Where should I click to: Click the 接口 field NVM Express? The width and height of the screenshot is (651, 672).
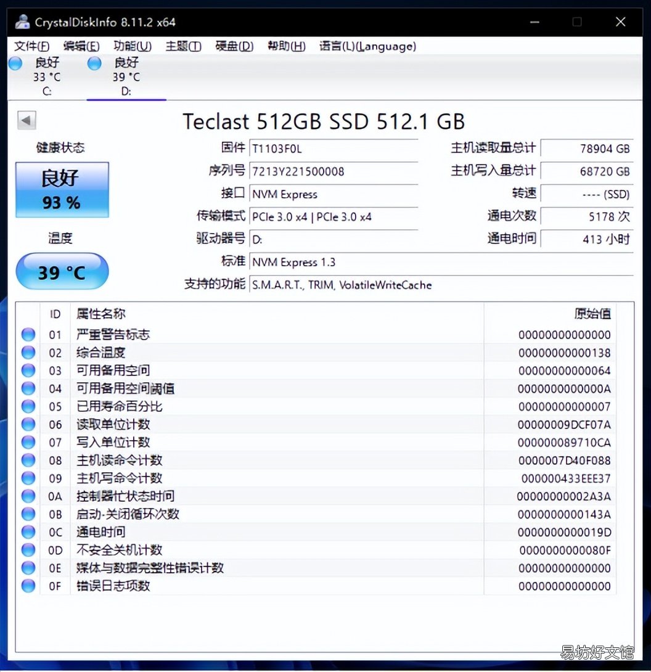coord(334,194)
